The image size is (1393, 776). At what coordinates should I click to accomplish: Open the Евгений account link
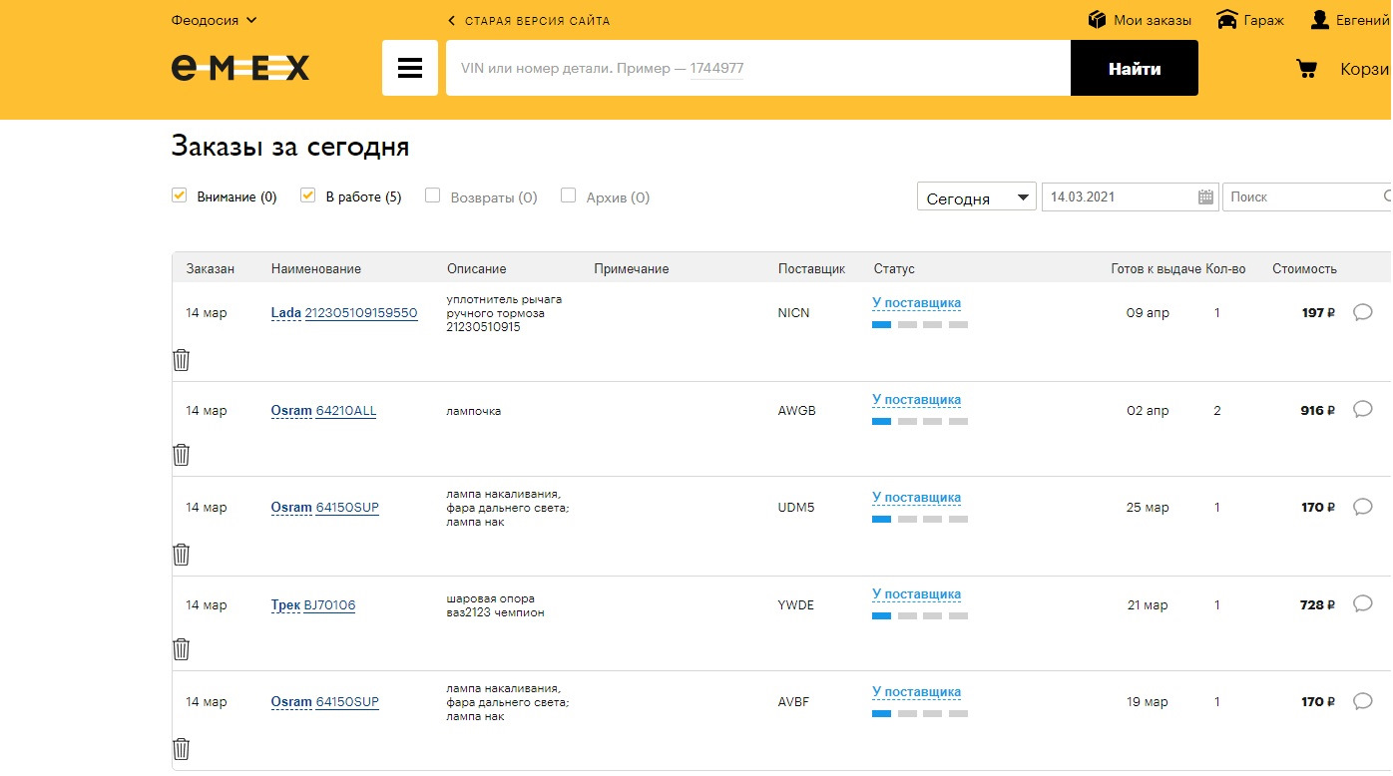1363,20
